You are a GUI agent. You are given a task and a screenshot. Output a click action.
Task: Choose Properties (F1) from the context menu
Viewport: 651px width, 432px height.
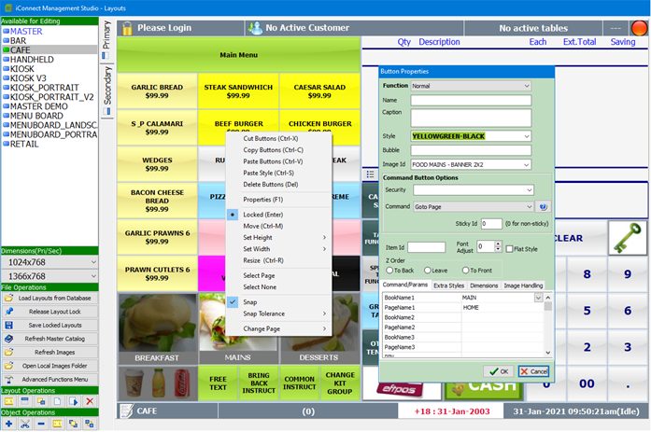[262, 200]
